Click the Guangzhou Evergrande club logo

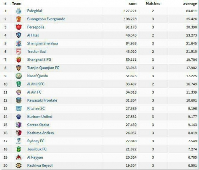[x=18, y=19]
